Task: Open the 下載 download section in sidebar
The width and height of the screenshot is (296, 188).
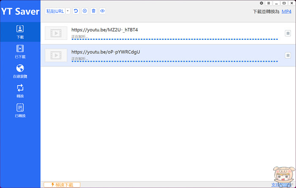Action: [x=20, y=32]
